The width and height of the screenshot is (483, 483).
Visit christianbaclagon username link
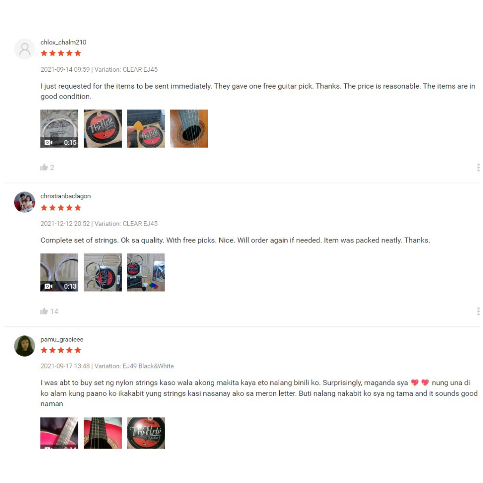(x=66, y=196)
